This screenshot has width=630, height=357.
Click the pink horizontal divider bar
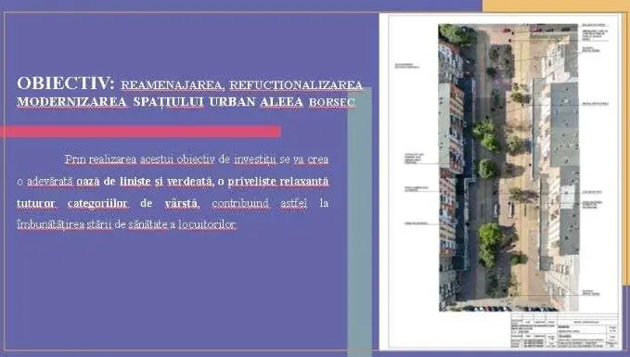point(140,132)
